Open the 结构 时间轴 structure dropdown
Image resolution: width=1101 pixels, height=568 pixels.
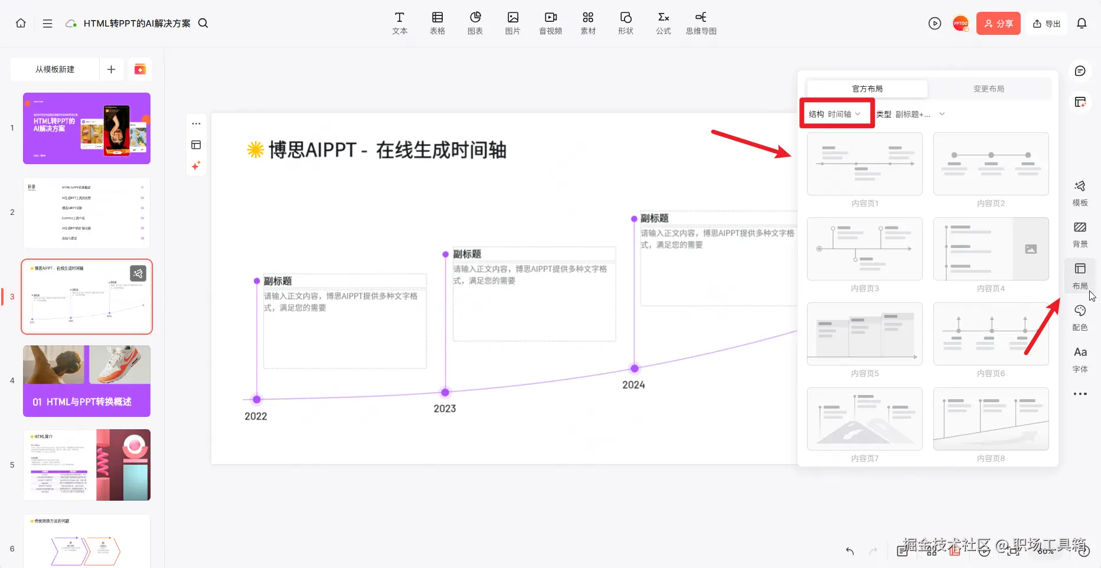[x=835, y=114]
